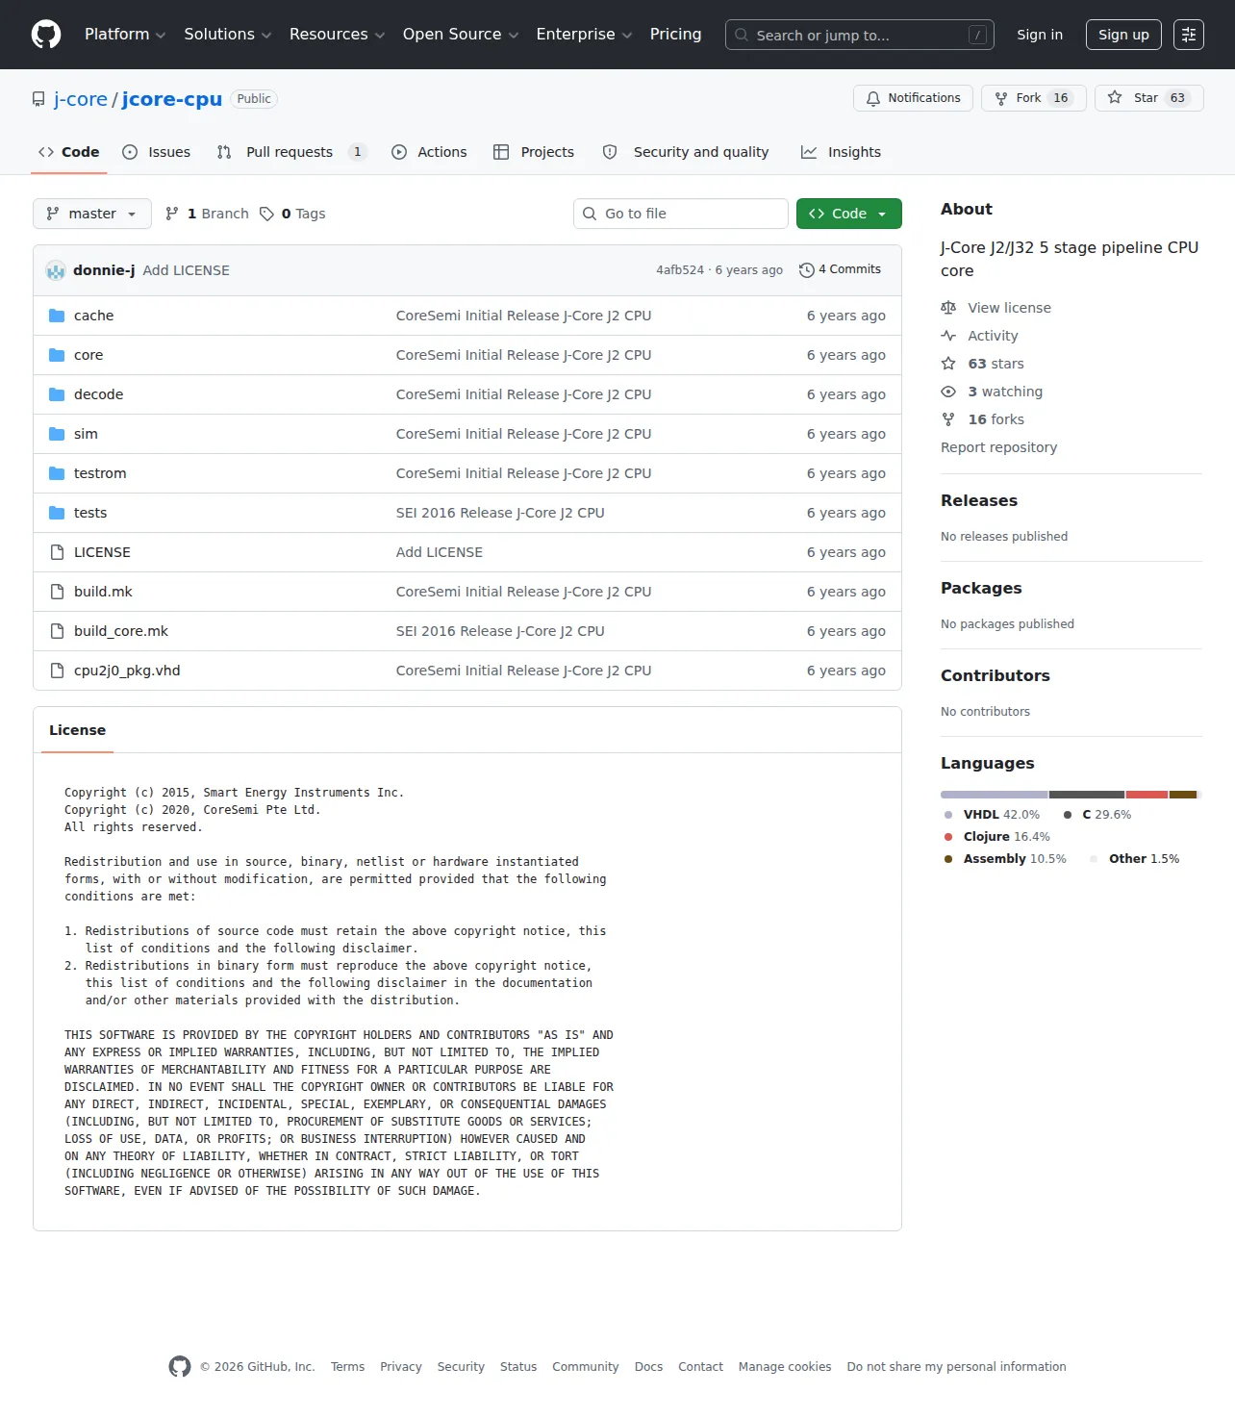View the Insights tab
The width and height of the screenshot is (1235, 1418).
[841, 152]
